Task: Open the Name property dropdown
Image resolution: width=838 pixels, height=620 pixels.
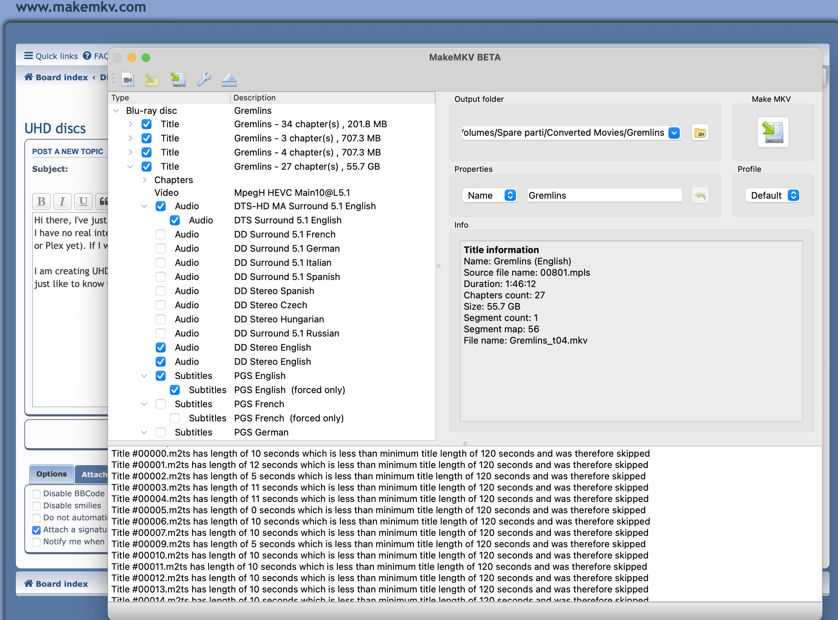Action: pyautogui.click(x=489, y=195)
